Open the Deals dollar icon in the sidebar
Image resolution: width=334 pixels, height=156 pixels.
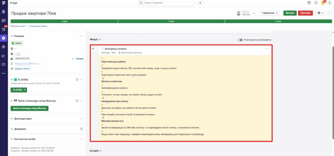pyautogui.click(x=3, y=38)
